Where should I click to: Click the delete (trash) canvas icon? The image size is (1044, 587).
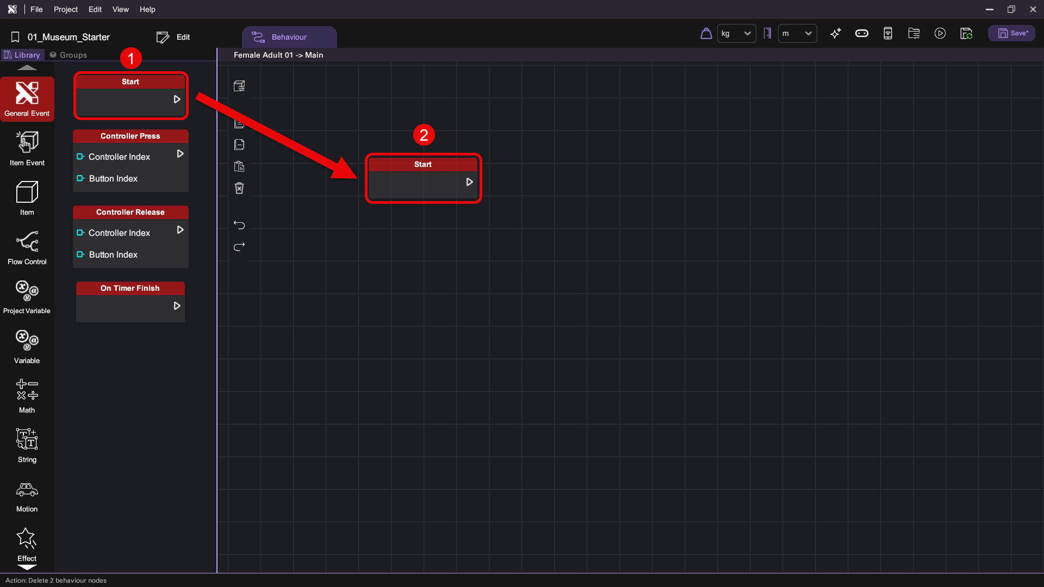click(239, 188)
